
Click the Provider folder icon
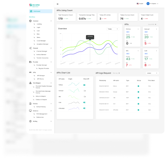point(30,62)
